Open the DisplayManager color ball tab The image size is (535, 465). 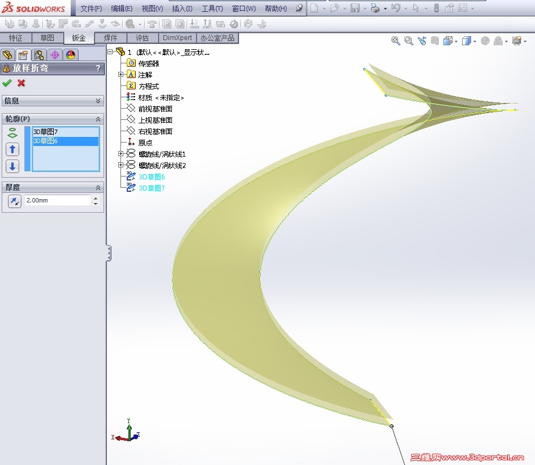[x=71, y=55]
